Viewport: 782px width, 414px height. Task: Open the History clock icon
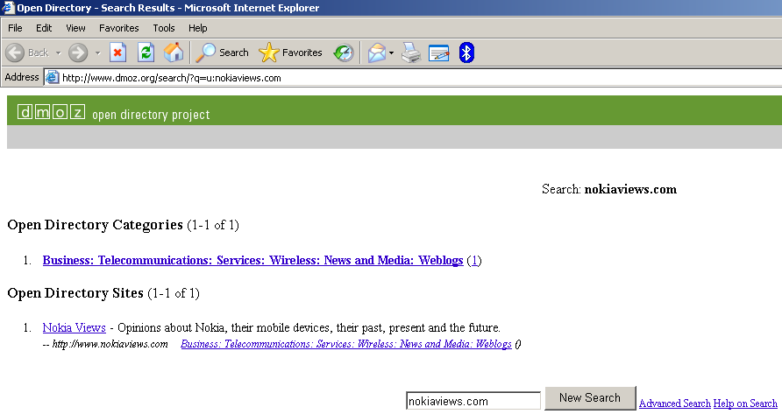pos(344,53)
